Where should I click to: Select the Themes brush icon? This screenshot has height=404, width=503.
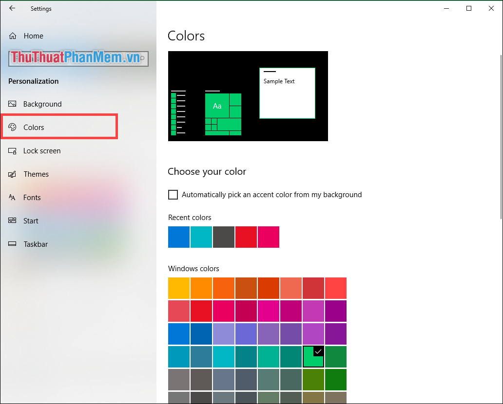pos(12,174)
